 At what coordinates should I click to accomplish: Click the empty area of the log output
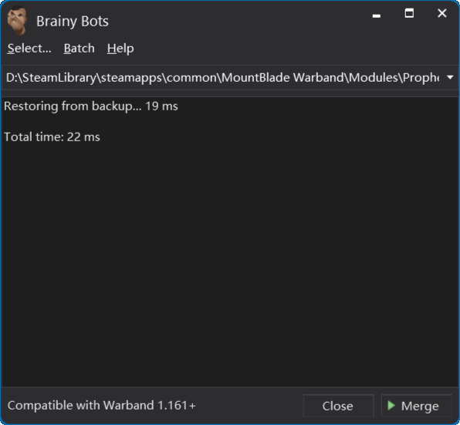click(x=230, y=264)
